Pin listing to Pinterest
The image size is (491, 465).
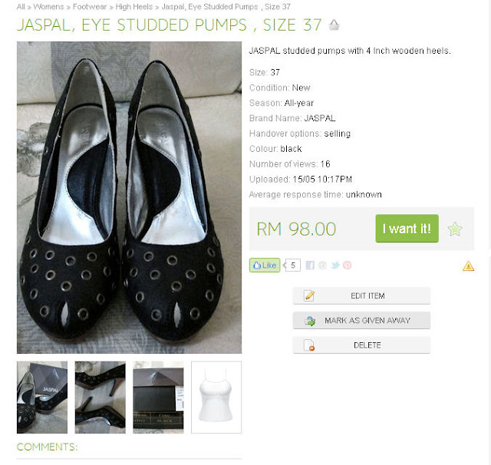point(347,265)
